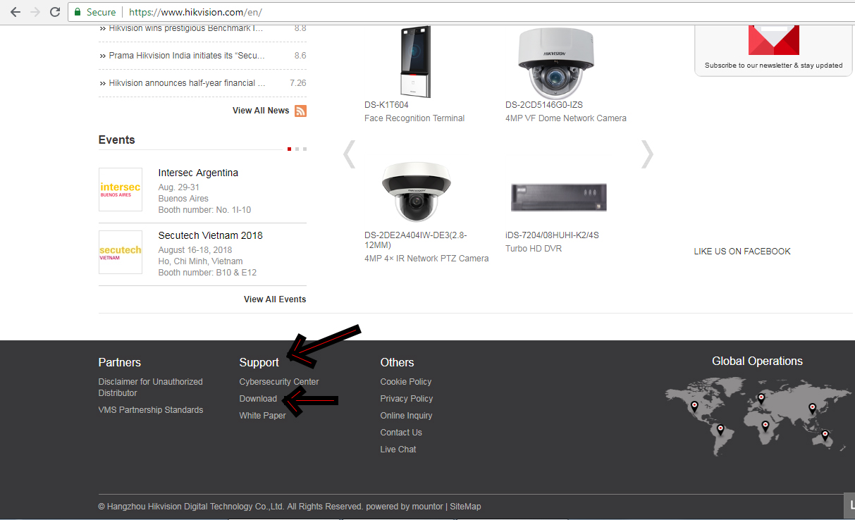Click the Booth number: No. 1I-10 text
Image resolution: width=855 pixels, height=520 pixels.
tap(204, 210)
